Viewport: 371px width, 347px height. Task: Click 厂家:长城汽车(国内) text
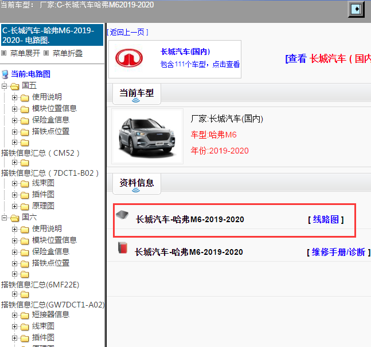click(227, 119)
